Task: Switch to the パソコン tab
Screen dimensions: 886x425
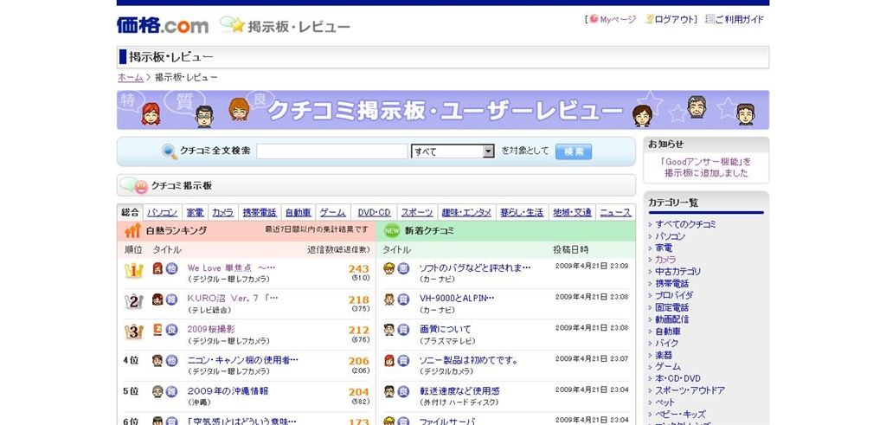Action: (163, 212)
